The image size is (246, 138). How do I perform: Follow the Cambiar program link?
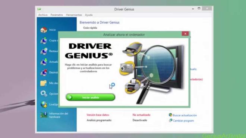[x=183, y=121]
